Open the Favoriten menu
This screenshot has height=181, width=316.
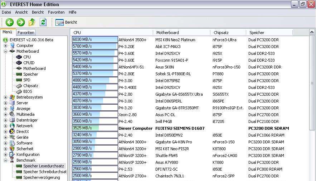[56, 12]
